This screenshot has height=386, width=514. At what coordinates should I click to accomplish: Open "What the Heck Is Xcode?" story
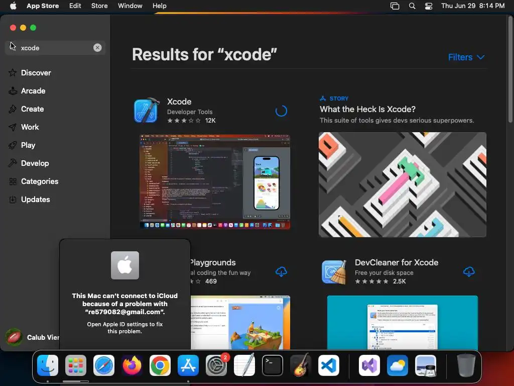367,109
